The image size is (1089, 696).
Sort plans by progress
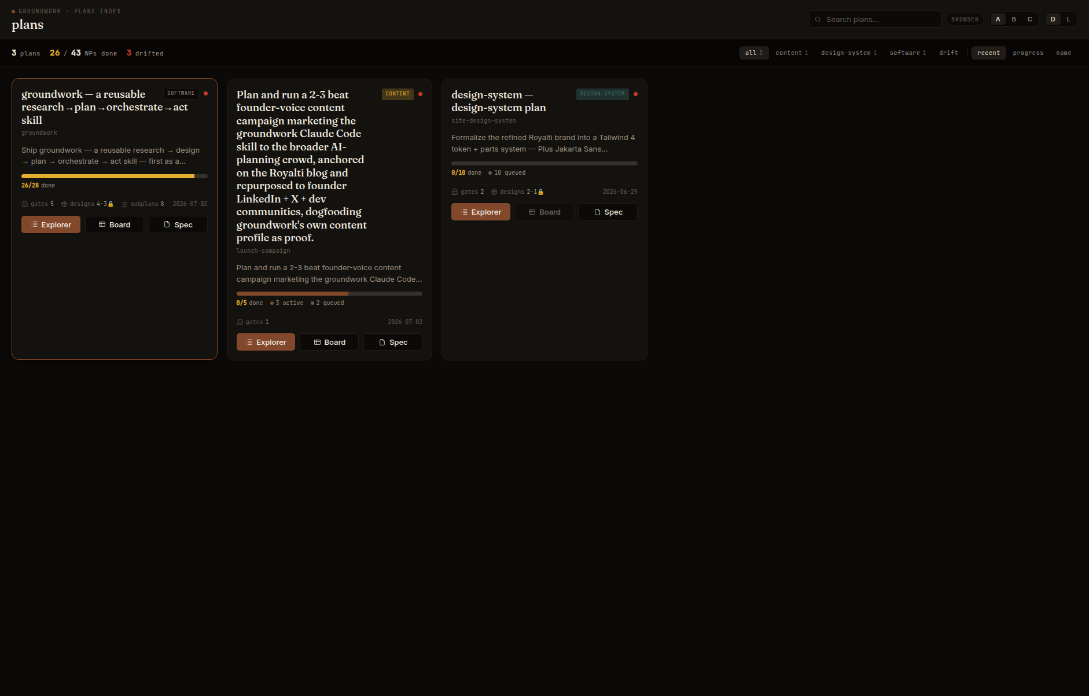click(x=1028, y=53)
